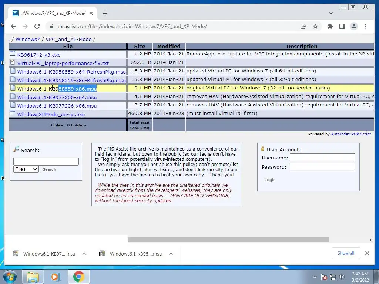Viewport: 379px width, 284px height.
Task: Reload the current page
Action: coord(37,26)
